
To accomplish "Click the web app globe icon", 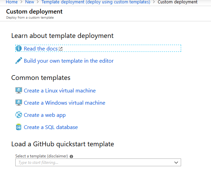I will [19, 115].
